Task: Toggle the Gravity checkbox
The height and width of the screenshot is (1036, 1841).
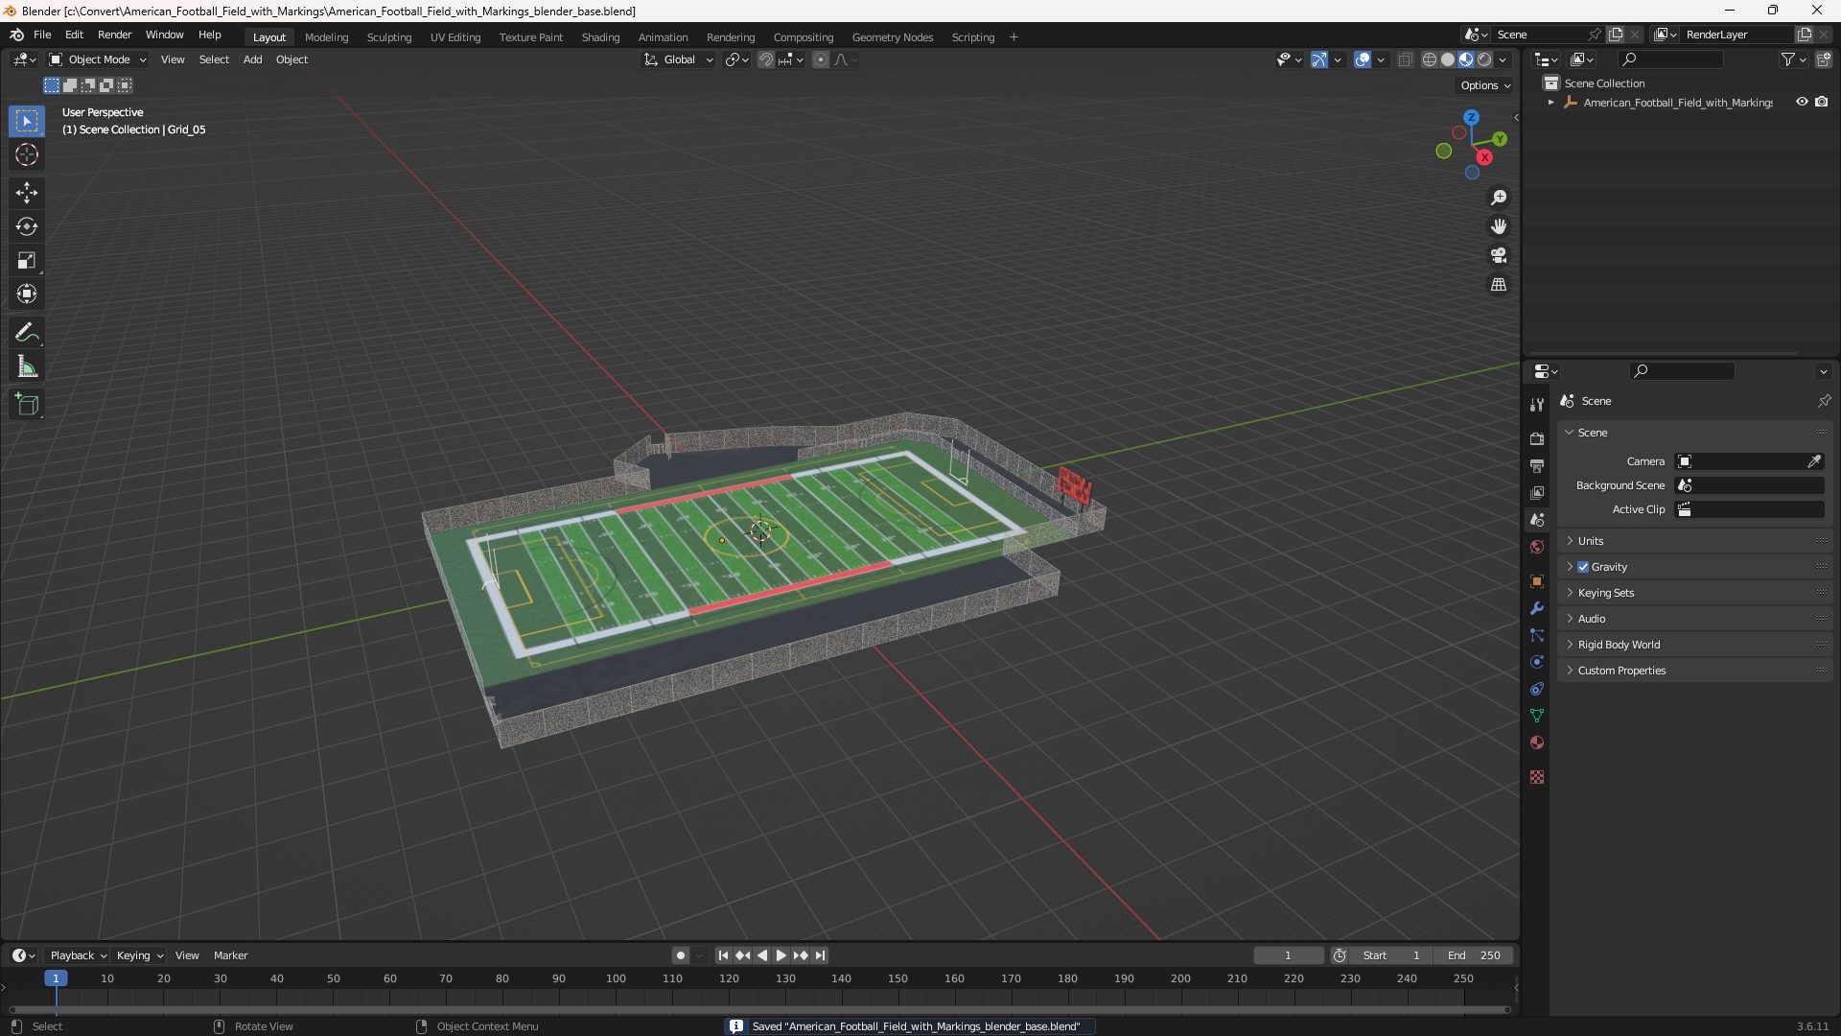Action: point(1583,567)
